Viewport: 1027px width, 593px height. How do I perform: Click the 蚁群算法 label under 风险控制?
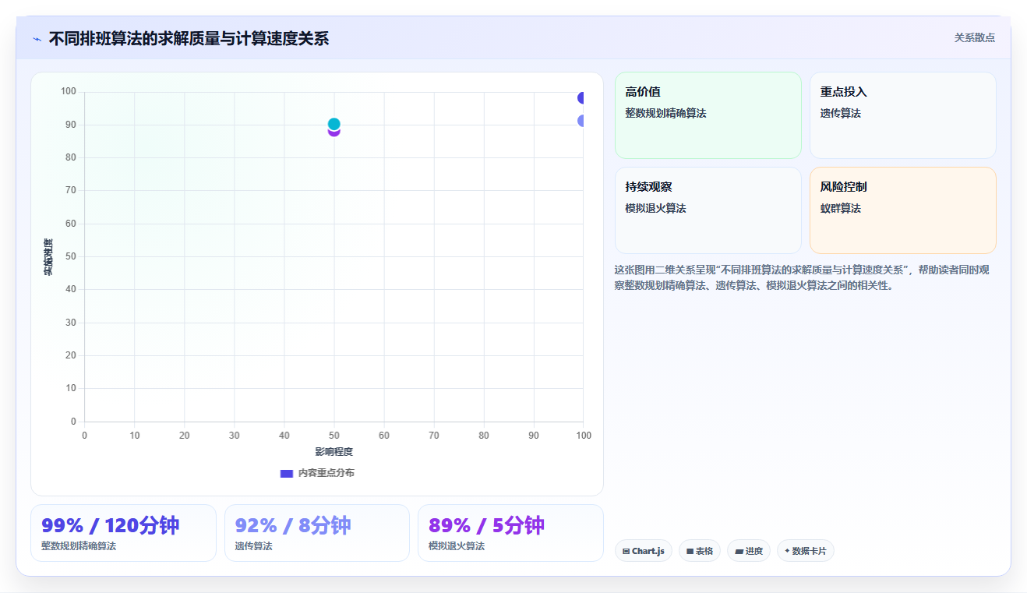tap(840, 208)
